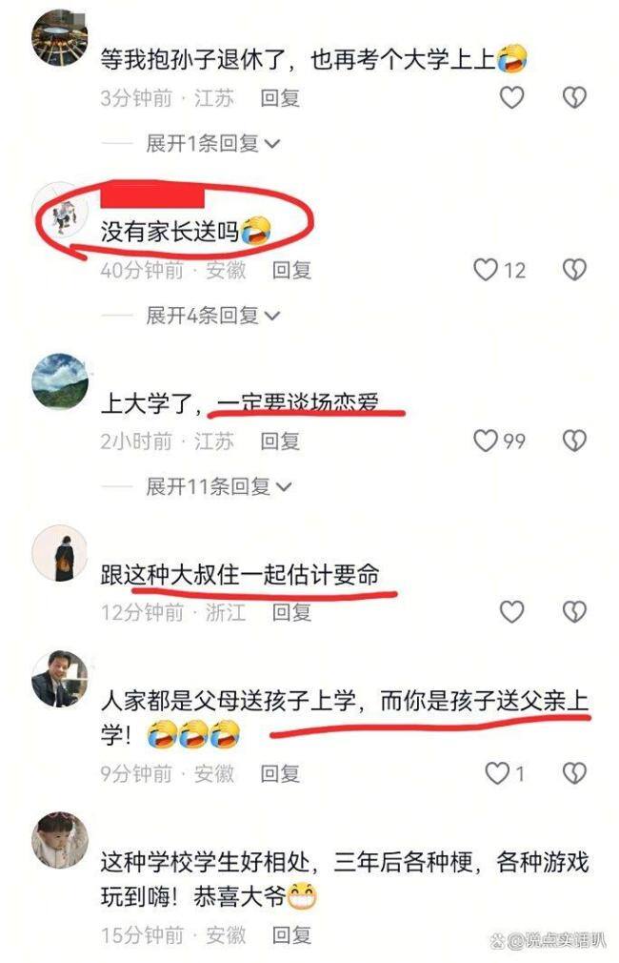Reply to the 12分钟前 浙江 comment
619x963 pixels.
pyautogui.click(x=291, y=612)
